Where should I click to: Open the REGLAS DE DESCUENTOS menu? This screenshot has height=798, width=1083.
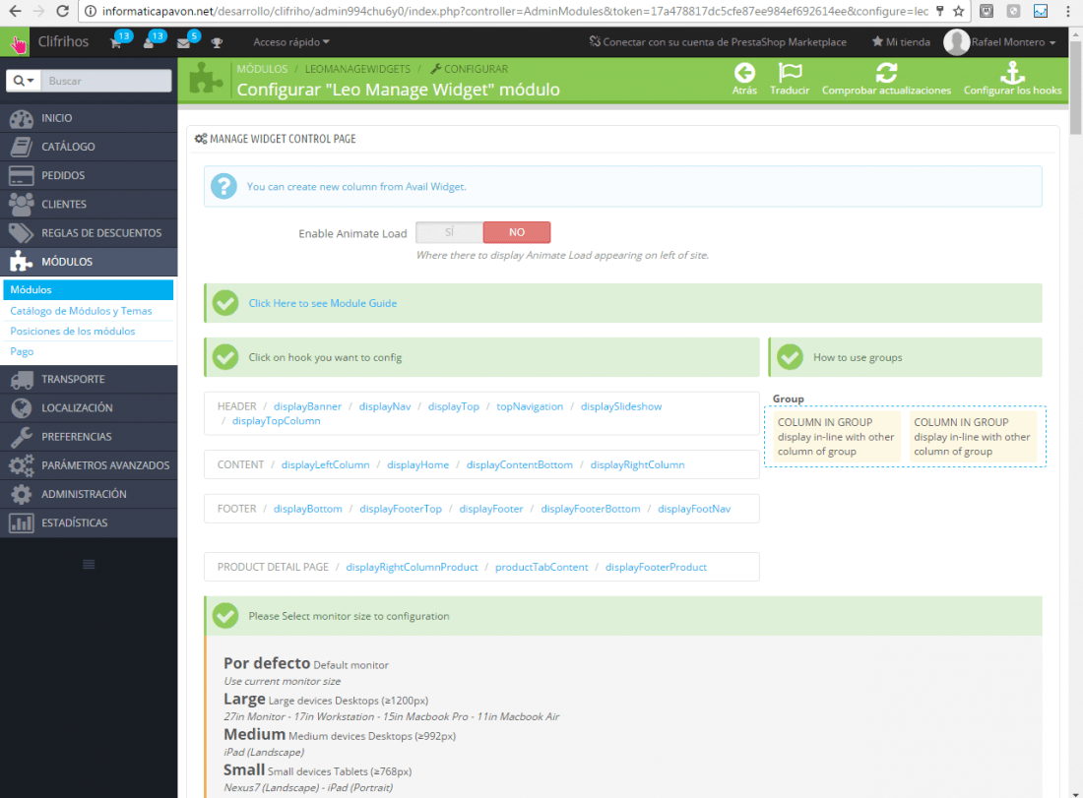(x=89, y=233)
